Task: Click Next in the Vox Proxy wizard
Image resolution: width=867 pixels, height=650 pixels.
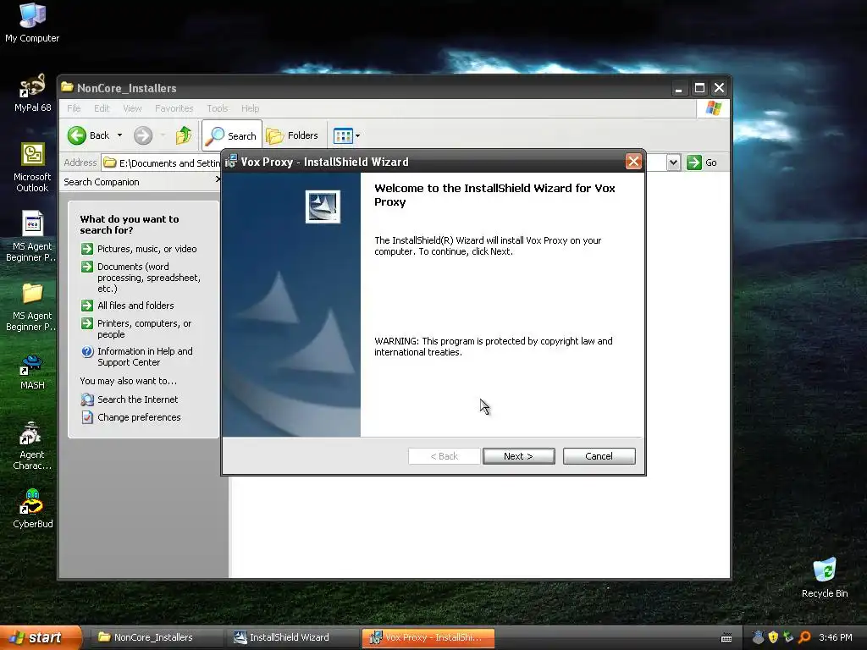Action: tap(518, 456)
